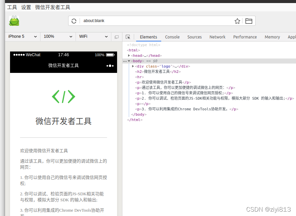Screen dimensions: 296x216
Task: Expand the head element node
Action: (129, 56)
